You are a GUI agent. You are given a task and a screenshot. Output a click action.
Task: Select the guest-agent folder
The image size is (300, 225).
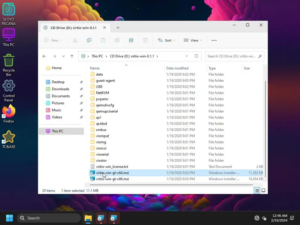[176, 81]
